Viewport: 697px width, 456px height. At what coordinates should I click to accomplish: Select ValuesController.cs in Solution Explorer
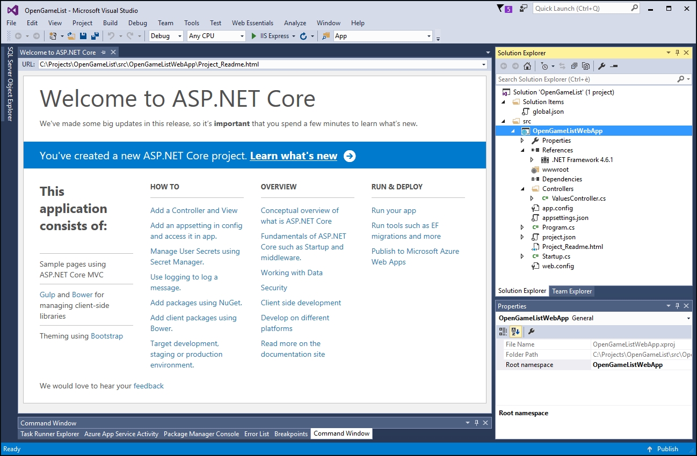point(578,198)
